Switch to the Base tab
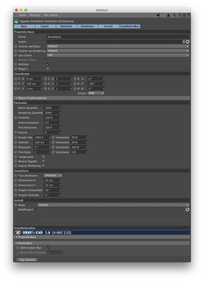204x281 pixels. pyautogui.click(x=24, y=26)
